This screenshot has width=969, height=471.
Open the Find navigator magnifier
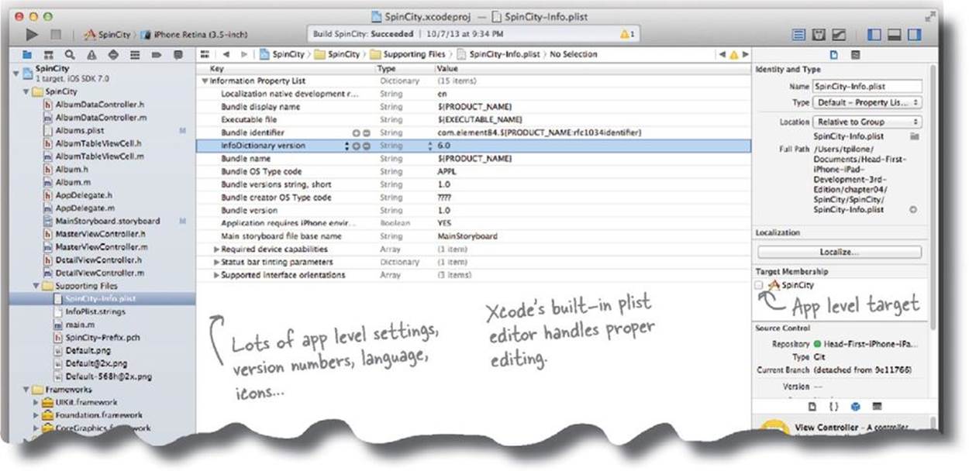point(70,55)
